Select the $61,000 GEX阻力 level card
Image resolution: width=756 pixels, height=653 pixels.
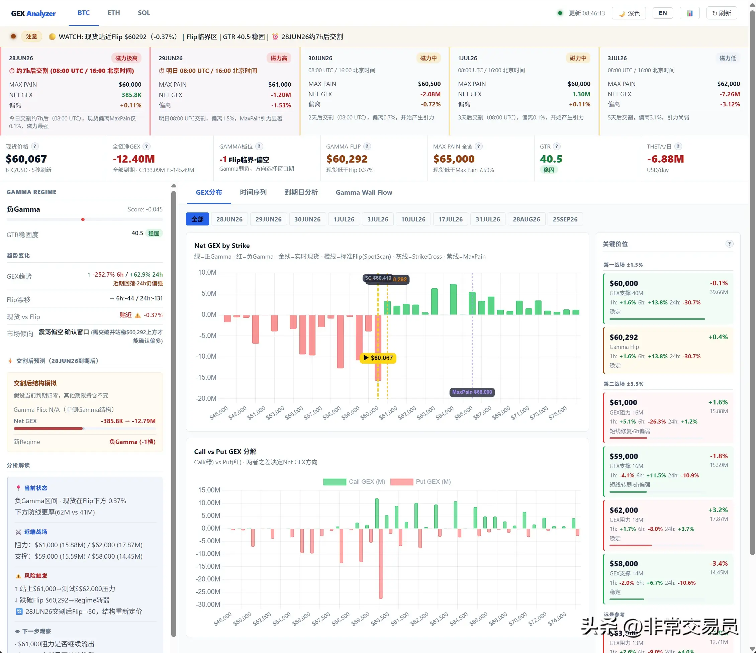click(668, 417)
